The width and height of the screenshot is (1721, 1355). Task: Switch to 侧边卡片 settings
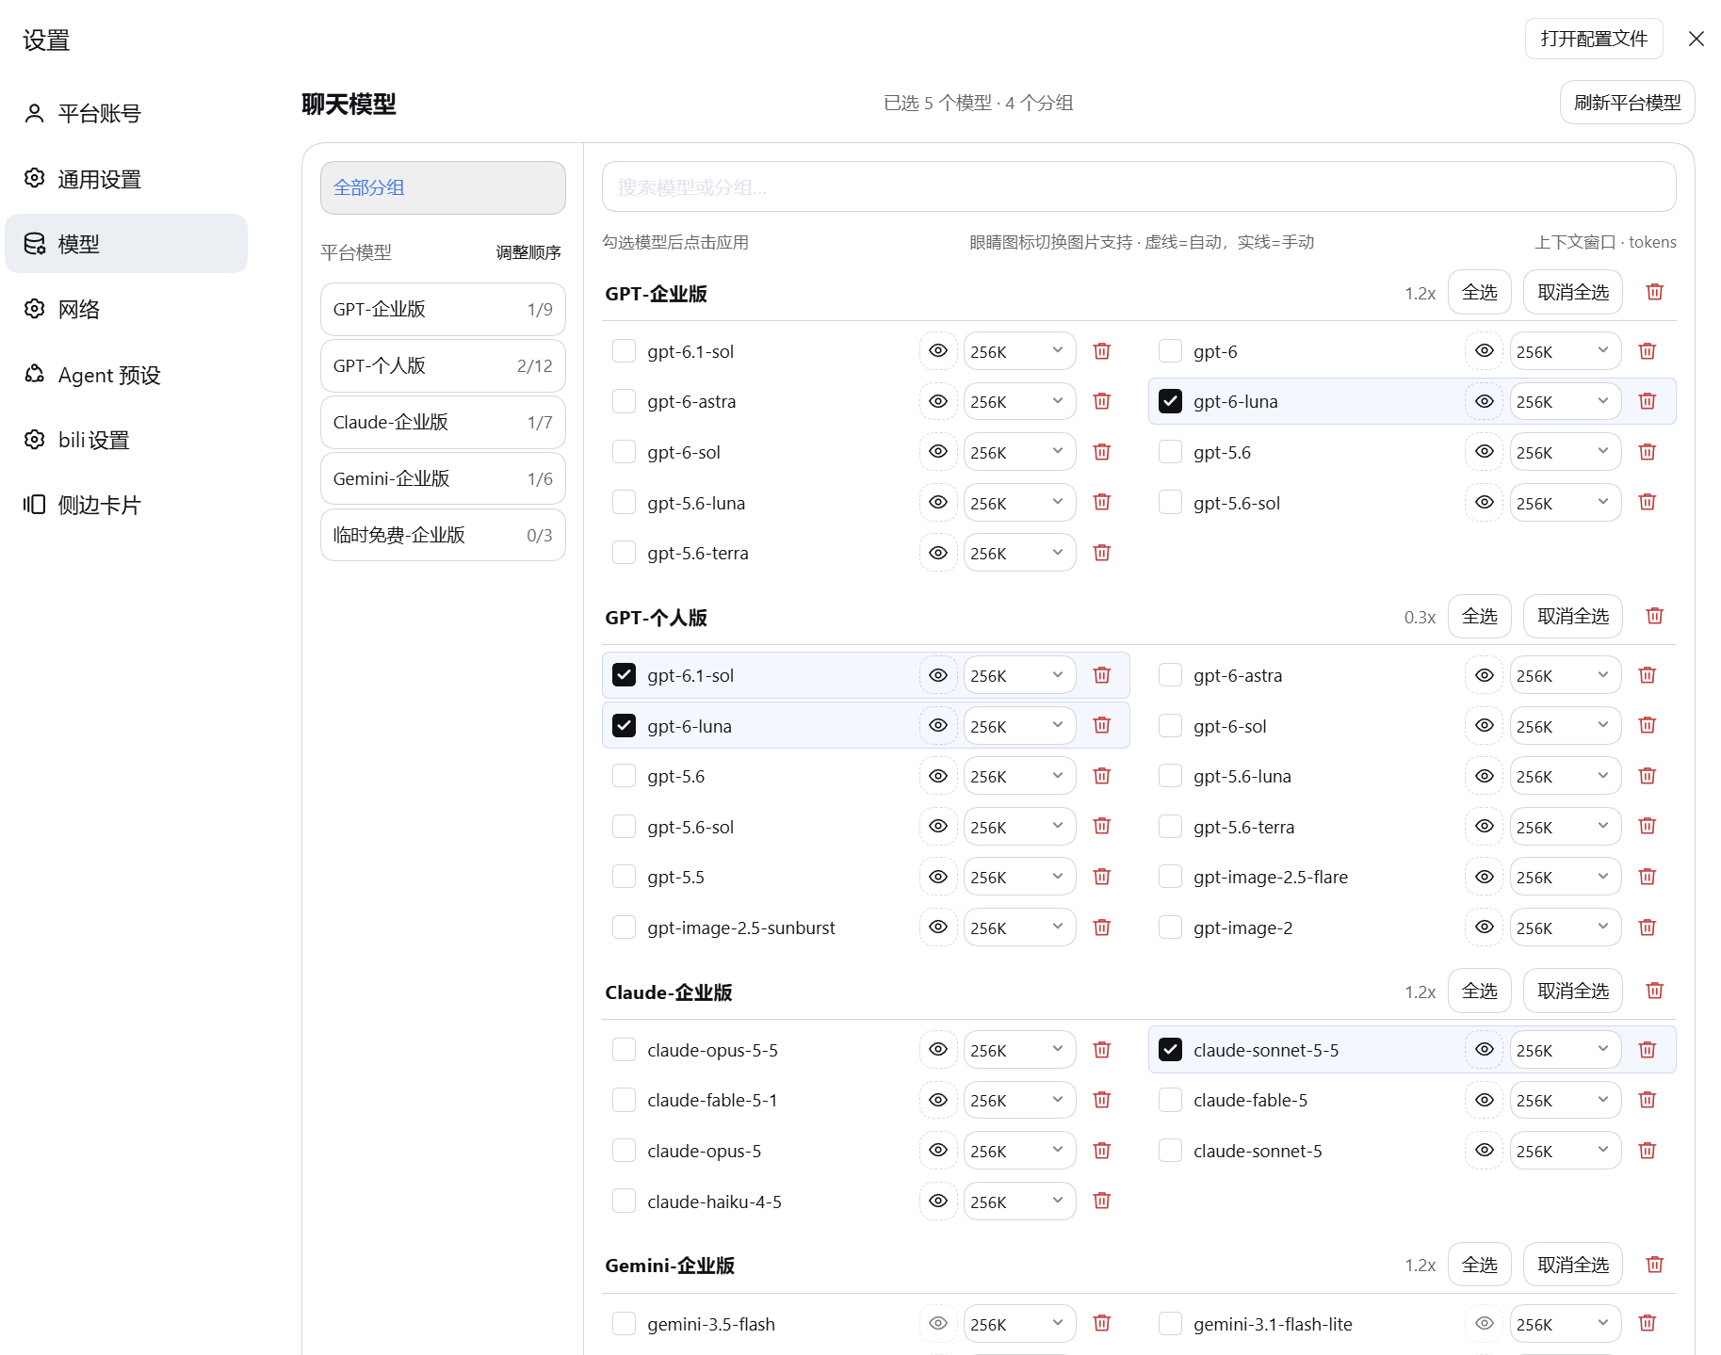(x=126, y=505)
